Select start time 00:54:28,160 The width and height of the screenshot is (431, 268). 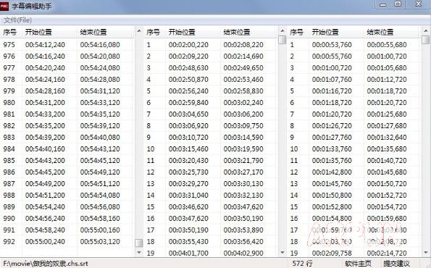45,91
